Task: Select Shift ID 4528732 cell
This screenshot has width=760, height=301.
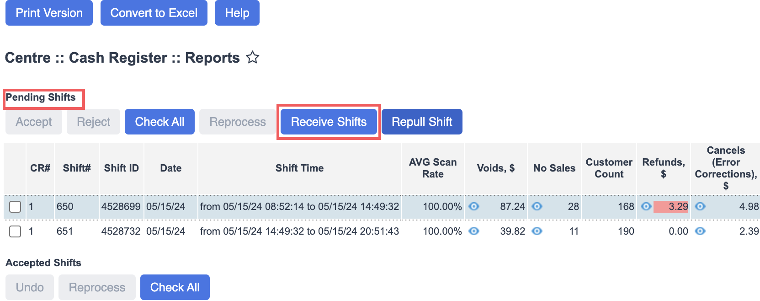Action: point(121,231)
